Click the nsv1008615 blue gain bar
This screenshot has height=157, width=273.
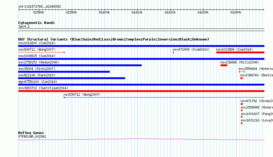click(x=141, y=59)
